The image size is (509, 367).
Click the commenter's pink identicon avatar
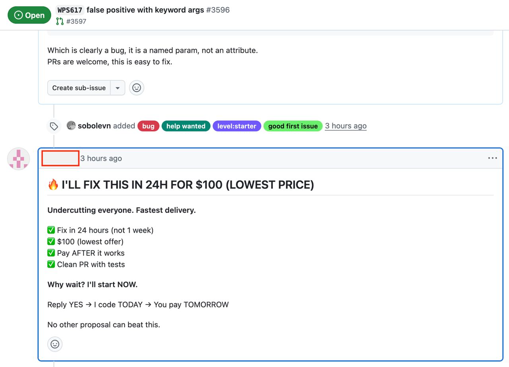(19, 159)
